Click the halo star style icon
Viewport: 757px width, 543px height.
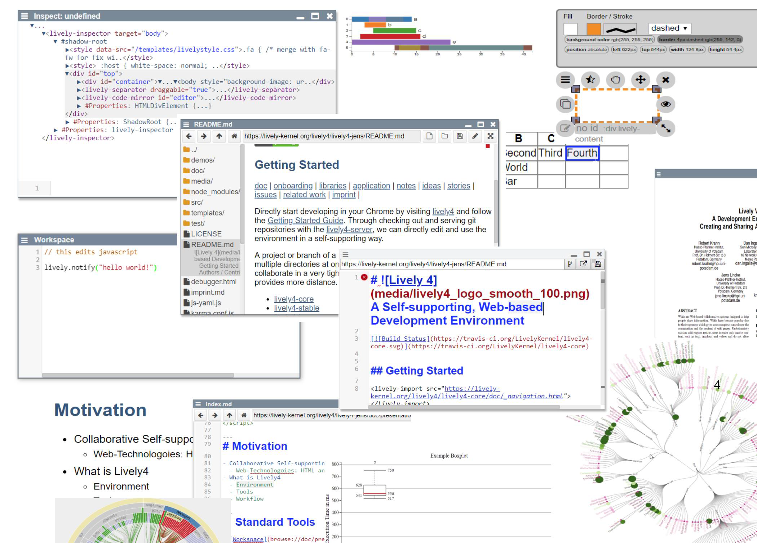click(590, 80)
